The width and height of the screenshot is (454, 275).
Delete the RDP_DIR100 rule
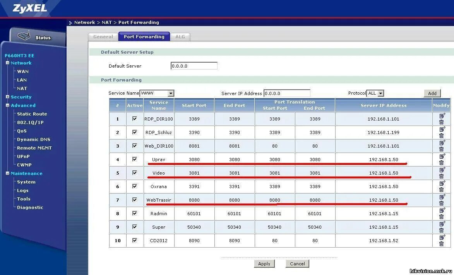click(441, 122)
